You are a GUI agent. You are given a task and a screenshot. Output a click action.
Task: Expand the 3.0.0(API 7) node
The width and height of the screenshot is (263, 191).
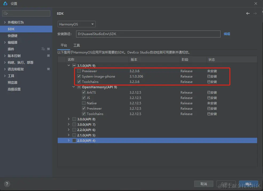pos(69,124)
